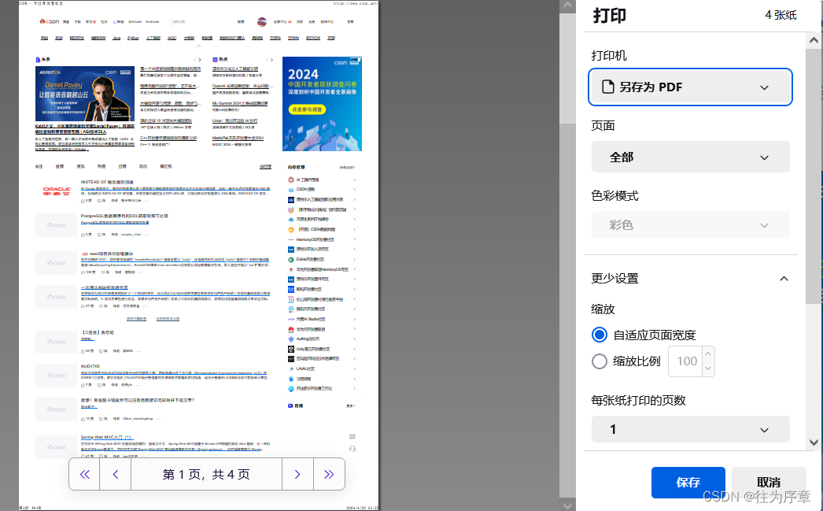Click the user avatar in preview header
The height and width of the screenshot is (511, 823).
click(x=262, y=21)
